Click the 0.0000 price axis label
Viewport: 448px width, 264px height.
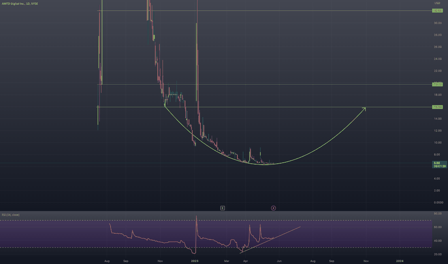point(438,203)
